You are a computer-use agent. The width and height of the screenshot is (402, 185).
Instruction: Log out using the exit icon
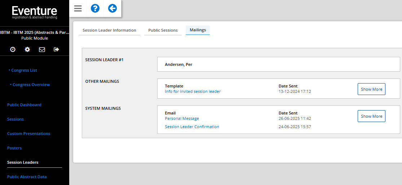pyautogui.click(x=56, y=49)
